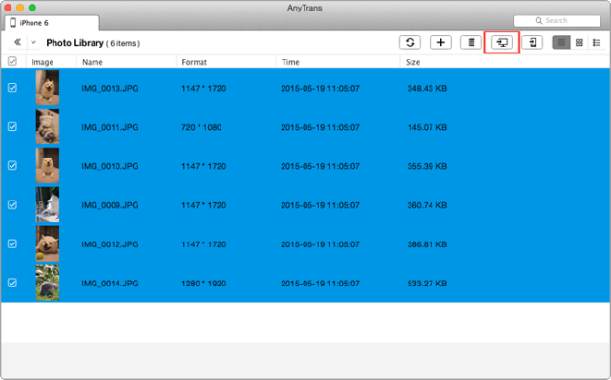The image size is (611, 380).
Task: Refresh the Photo Library list
Action: click(x=410, y=42)
